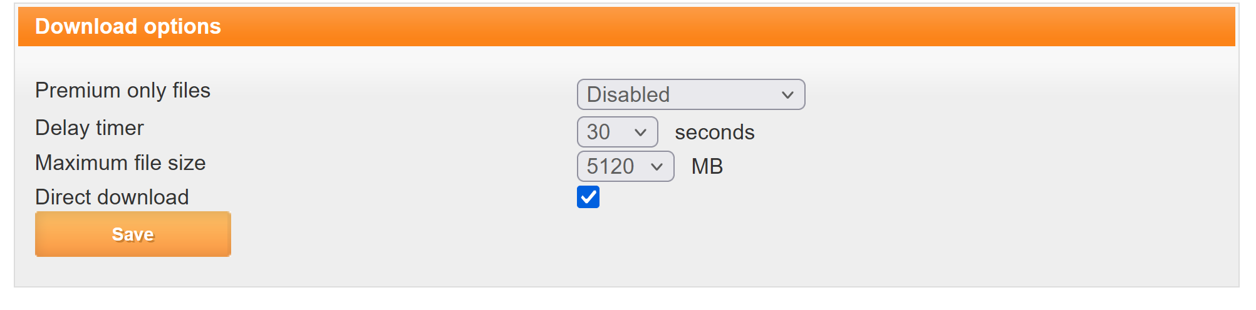Image resolution: width=1256 pixels, height=310 pixels.
Task: Click the blue checkmark icon
Action: click(588, 197)
